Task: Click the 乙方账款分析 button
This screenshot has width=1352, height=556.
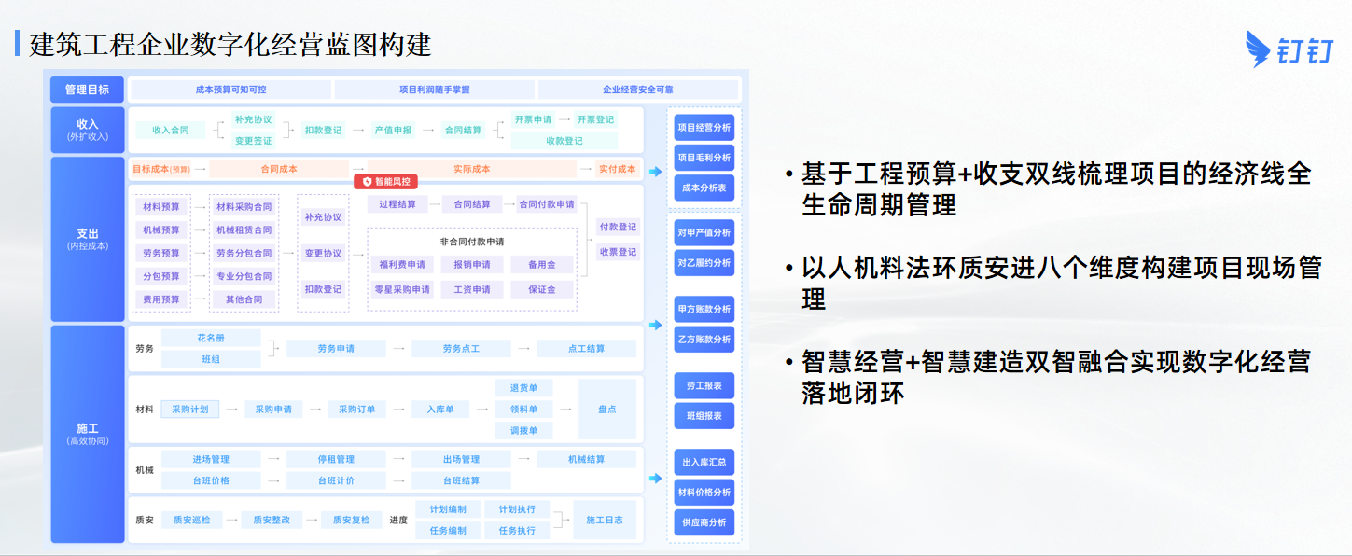Action: click(704, 339)
